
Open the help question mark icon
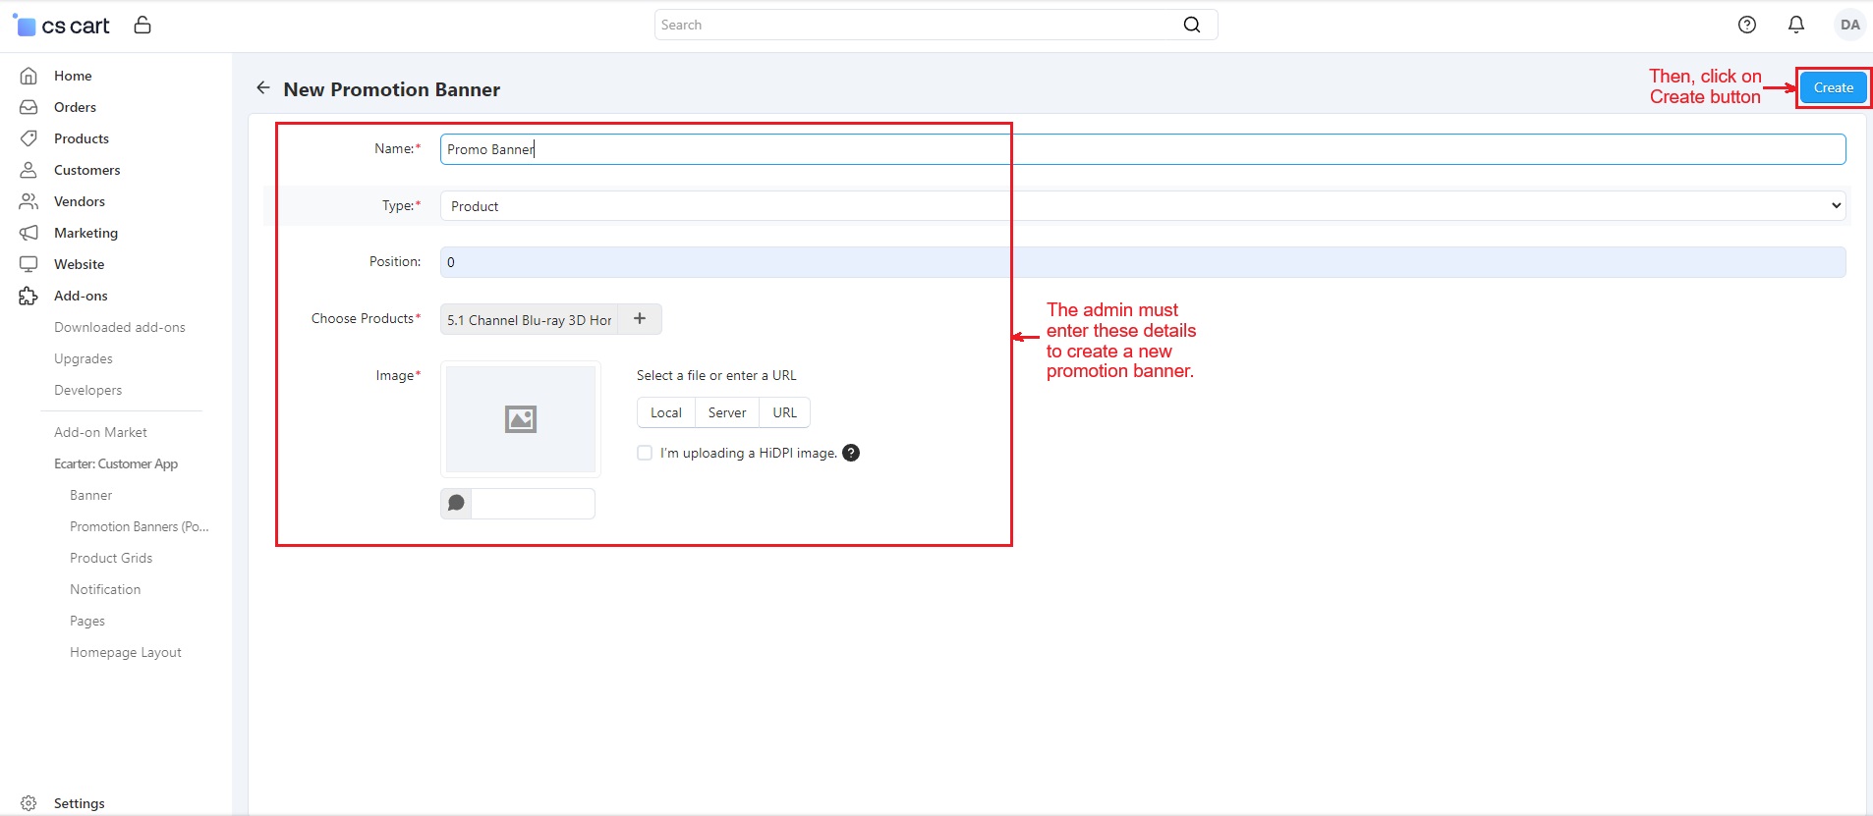point(1746,26)
